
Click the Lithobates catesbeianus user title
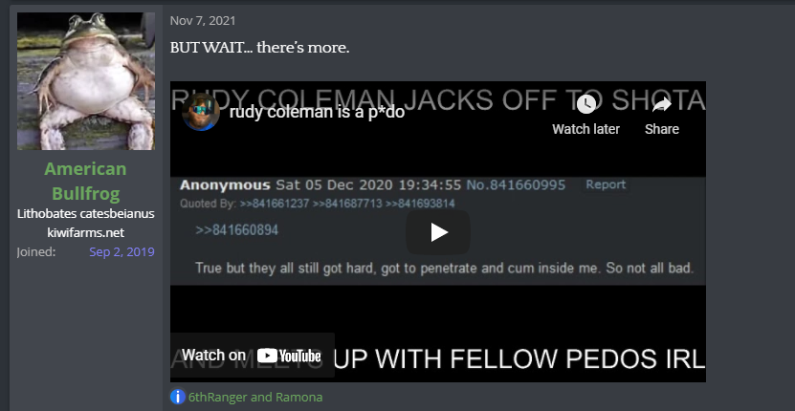86,213
